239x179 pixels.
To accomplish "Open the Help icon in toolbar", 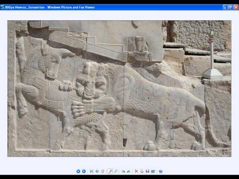I will [x=160, y=172].
